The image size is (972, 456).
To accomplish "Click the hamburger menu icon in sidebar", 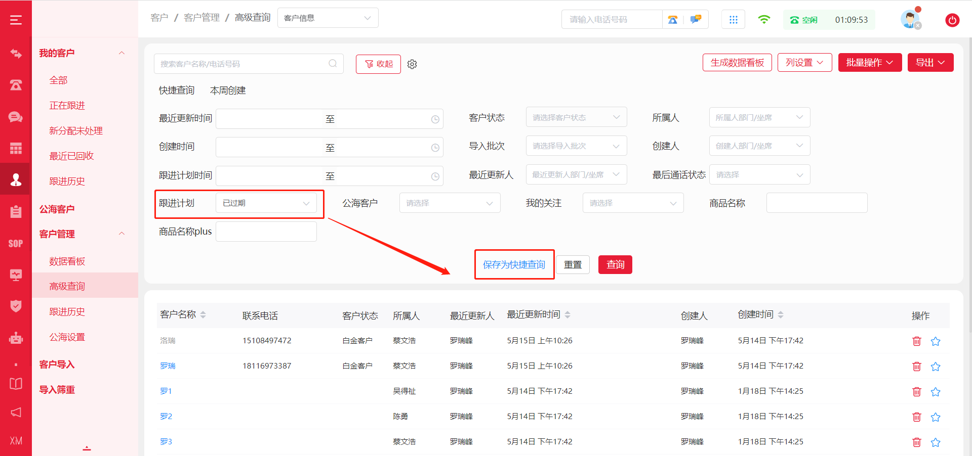I will coord(16,20).
